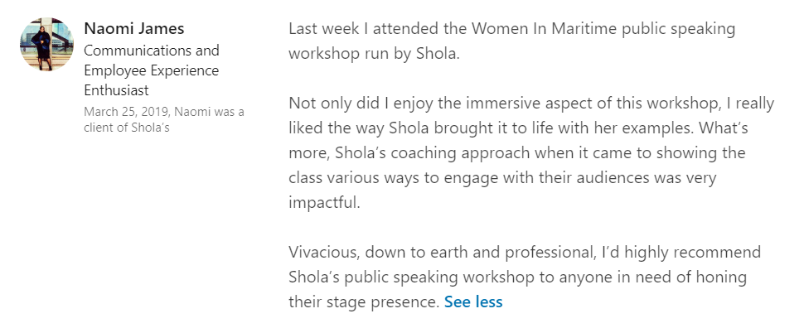Click the 'workshop run by Shola.' line

pos(375,53)
